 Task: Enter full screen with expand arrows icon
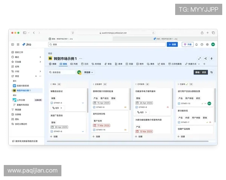[x=200, y=58]
